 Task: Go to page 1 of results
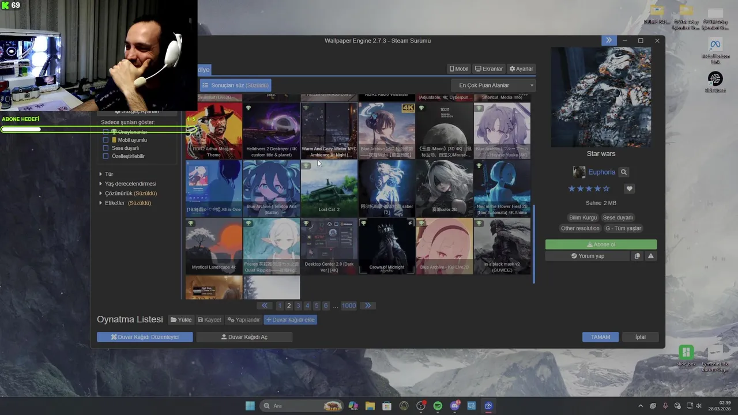(280, 305)
